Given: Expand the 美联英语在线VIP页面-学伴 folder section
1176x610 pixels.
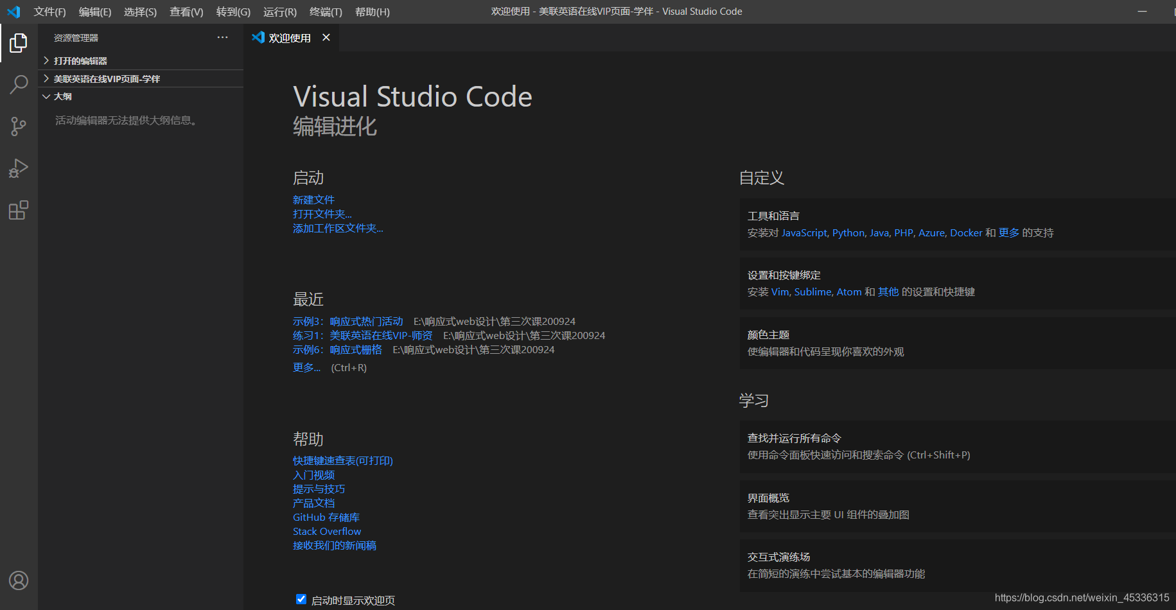Looking at the screenshot, I should (x=141, y=78).
